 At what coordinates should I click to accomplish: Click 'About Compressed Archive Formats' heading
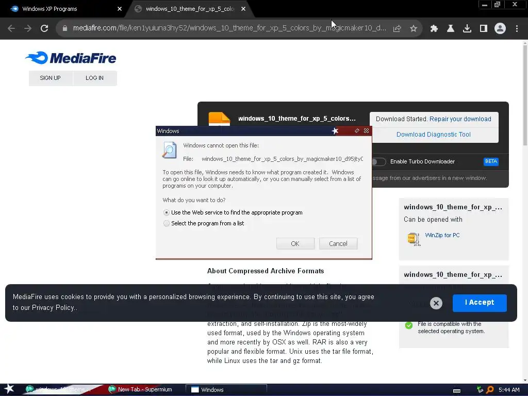coord(266,271)
